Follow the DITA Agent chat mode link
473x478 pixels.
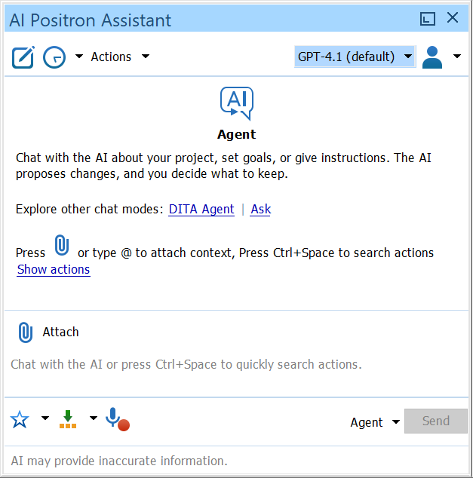coord(201,209)
